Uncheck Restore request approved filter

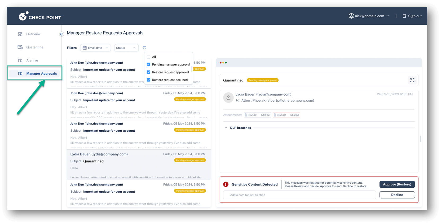click(148, 72)
